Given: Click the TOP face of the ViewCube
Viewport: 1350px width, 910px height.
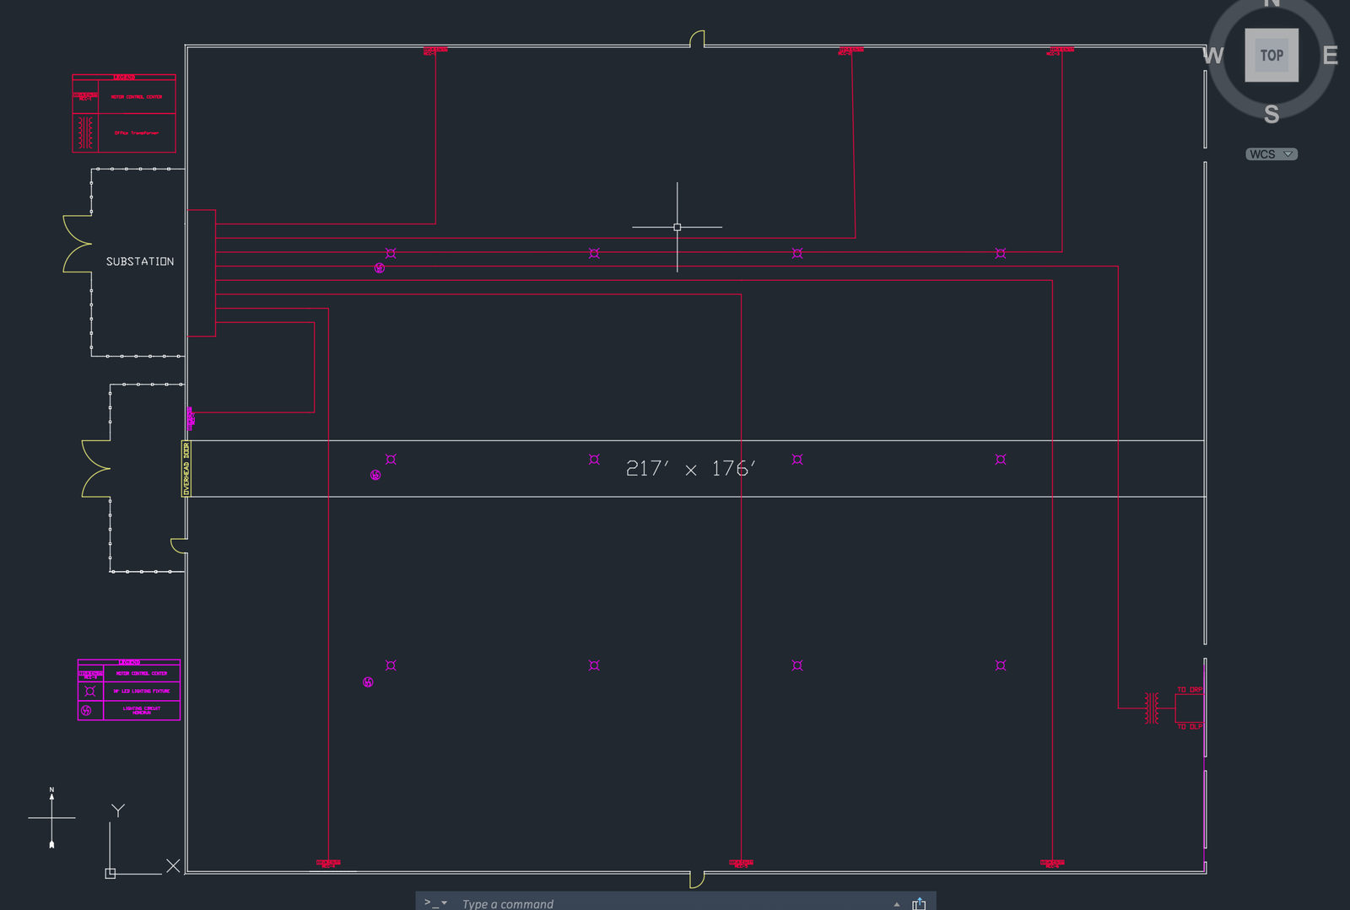Looking at the screenshot, I should coord(1271,56).
